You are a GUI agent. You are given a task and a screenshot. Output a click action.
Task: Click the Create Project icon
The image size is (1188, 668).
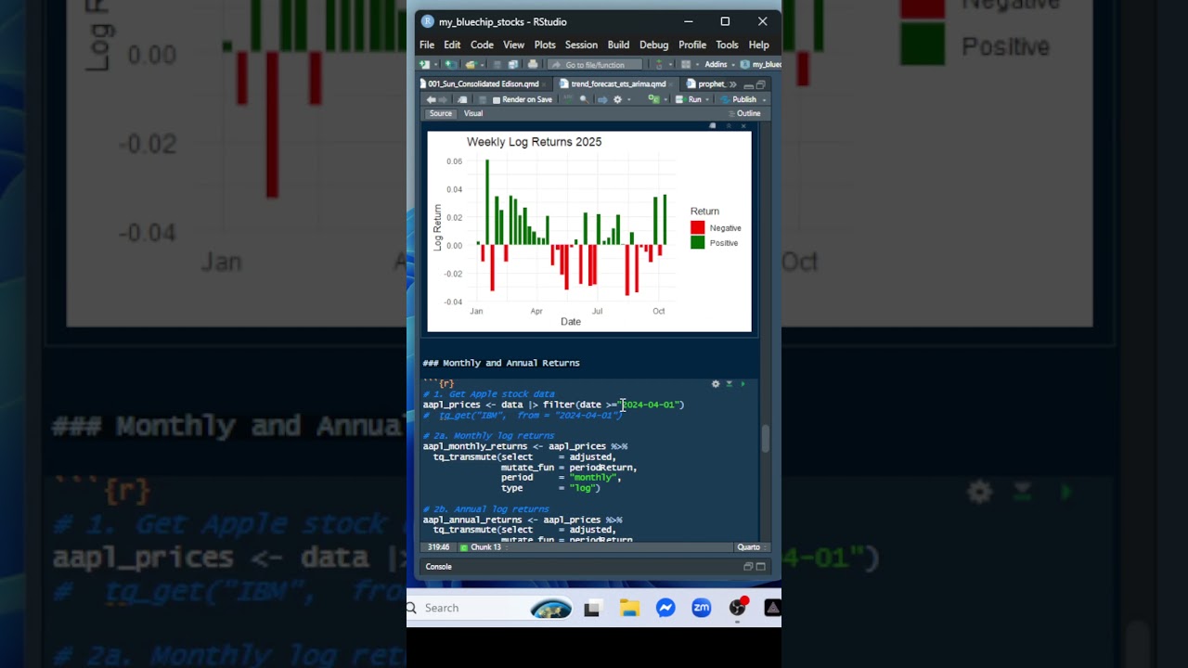point(451,64)
